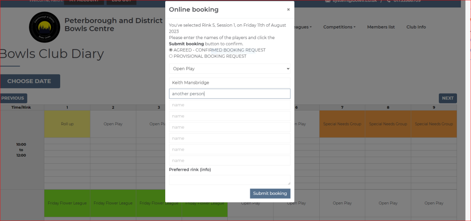
Task: Go to PREVIOUS diary day
Action: pos(13,98)
